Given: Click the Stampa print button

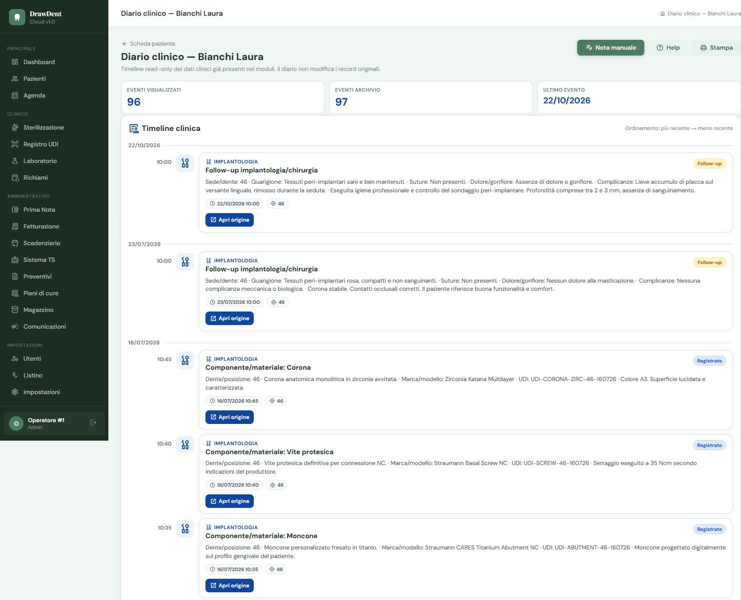Looking at the screenshot, I should click(x=716, y=47).
